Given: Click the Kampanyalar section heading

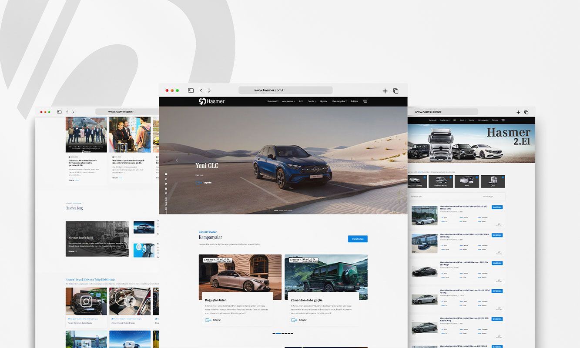Looking at the screenshot, I should click(x=210, y=237).
